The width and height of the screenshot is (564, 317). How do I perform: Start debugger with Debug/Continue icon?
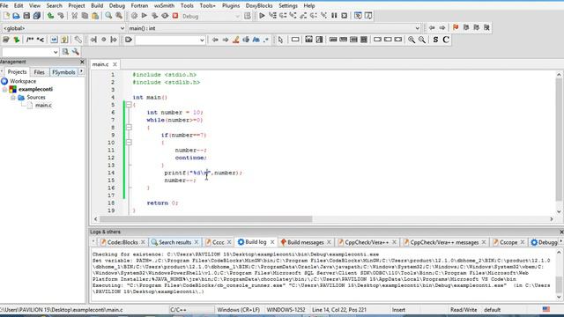pyautogui.click(x=262, y=16)
